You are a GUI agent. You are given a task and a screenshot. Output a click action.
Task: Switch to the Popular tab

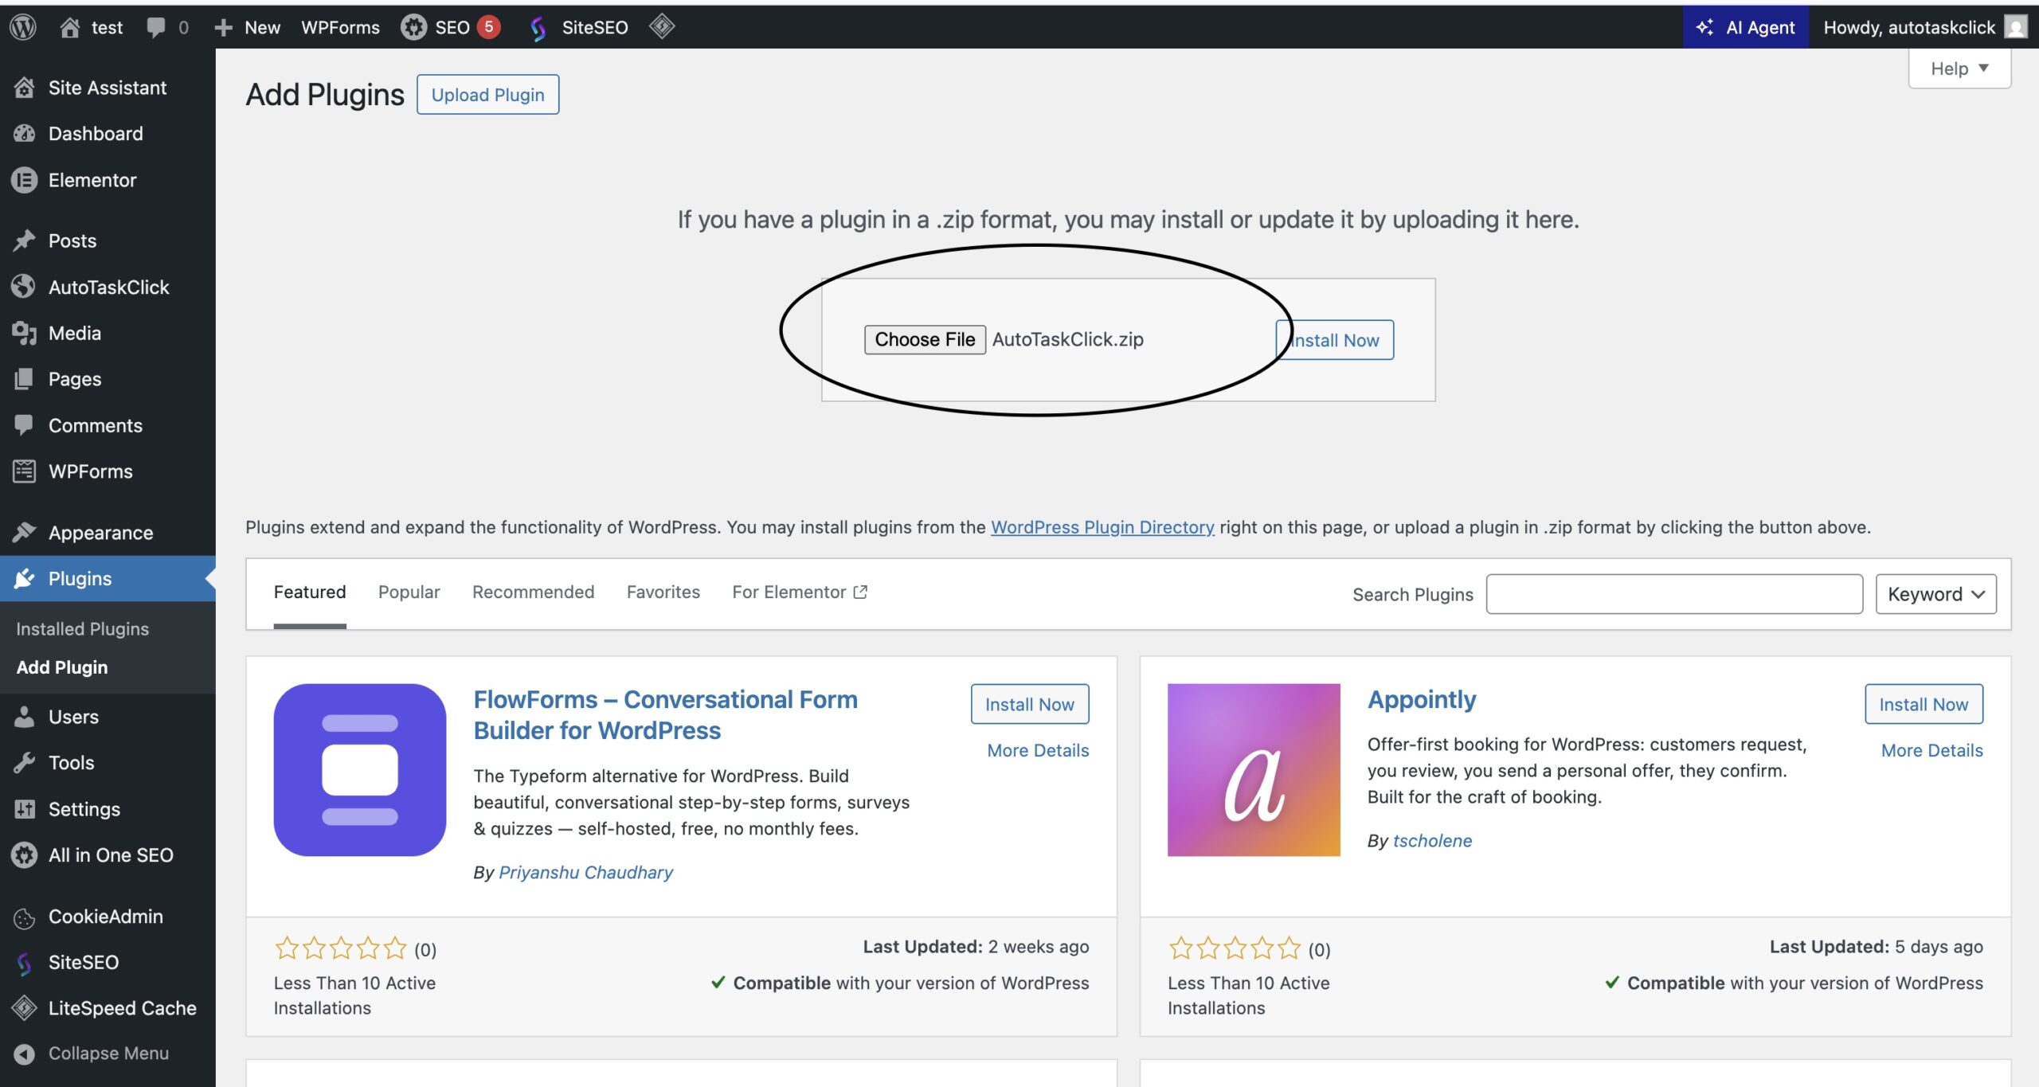[409, 592]
